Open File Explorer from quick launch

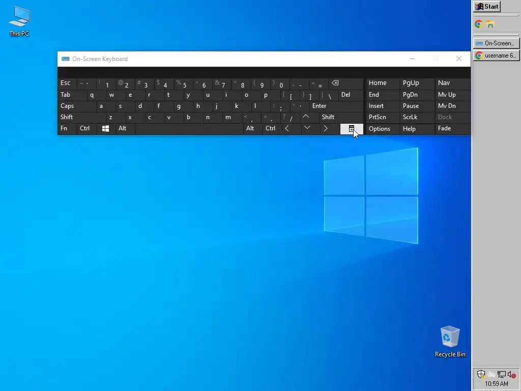click(x=490, y=24)
